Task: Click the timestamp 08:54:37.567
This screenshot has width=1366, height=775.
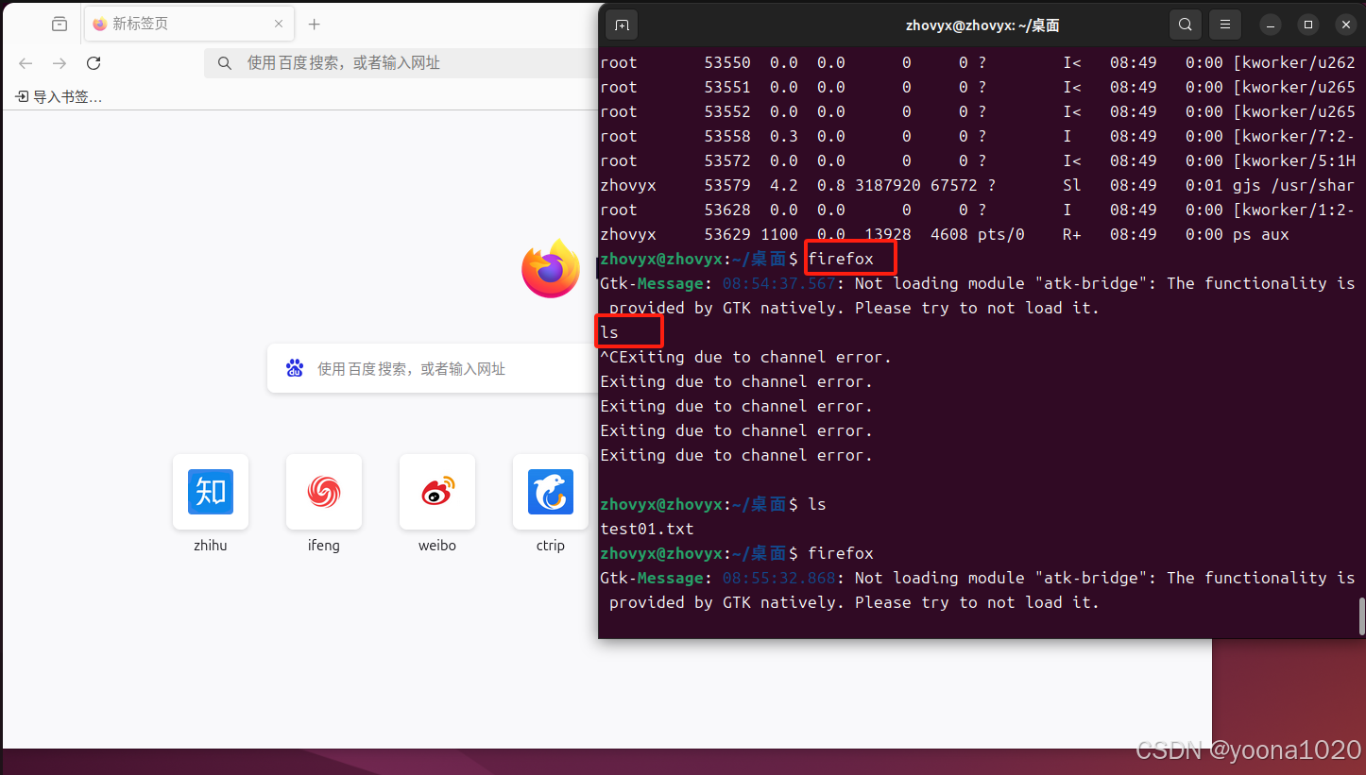Action: point(779,283)
